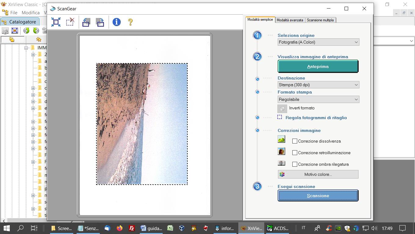
Task: Open the blue information icon
Action: point(117,22)
